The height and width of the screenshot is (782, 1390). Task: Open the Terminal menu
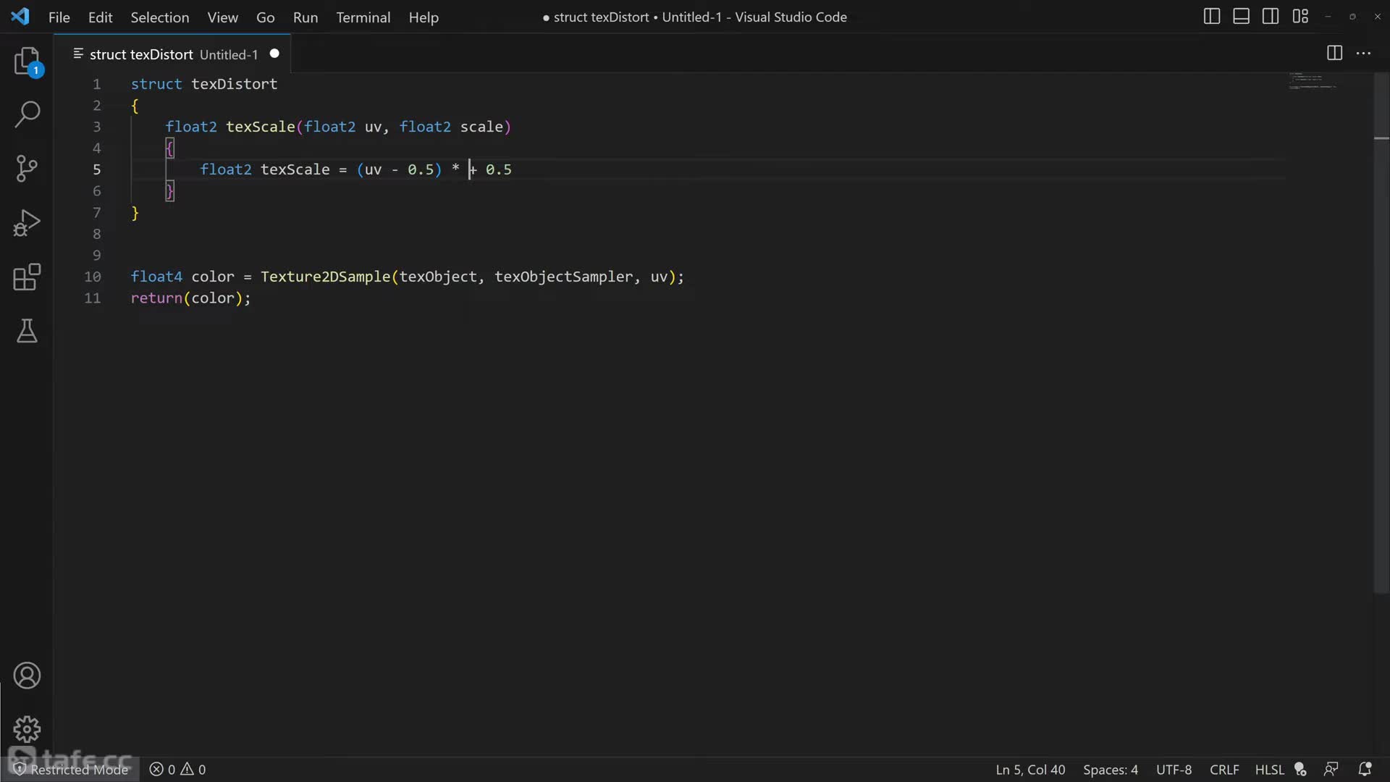[x=363, y=17]
